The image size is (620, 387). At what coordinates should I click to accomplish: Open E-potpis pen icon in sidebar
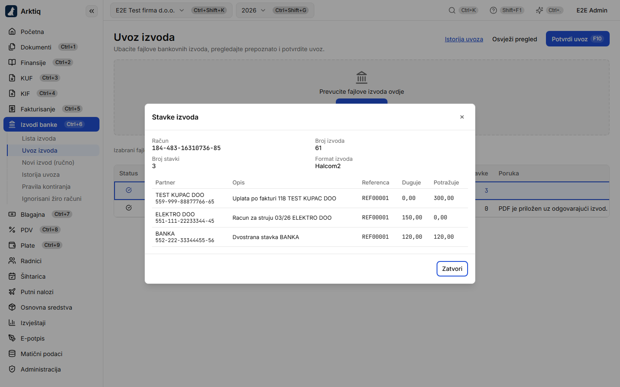(12, 338)
